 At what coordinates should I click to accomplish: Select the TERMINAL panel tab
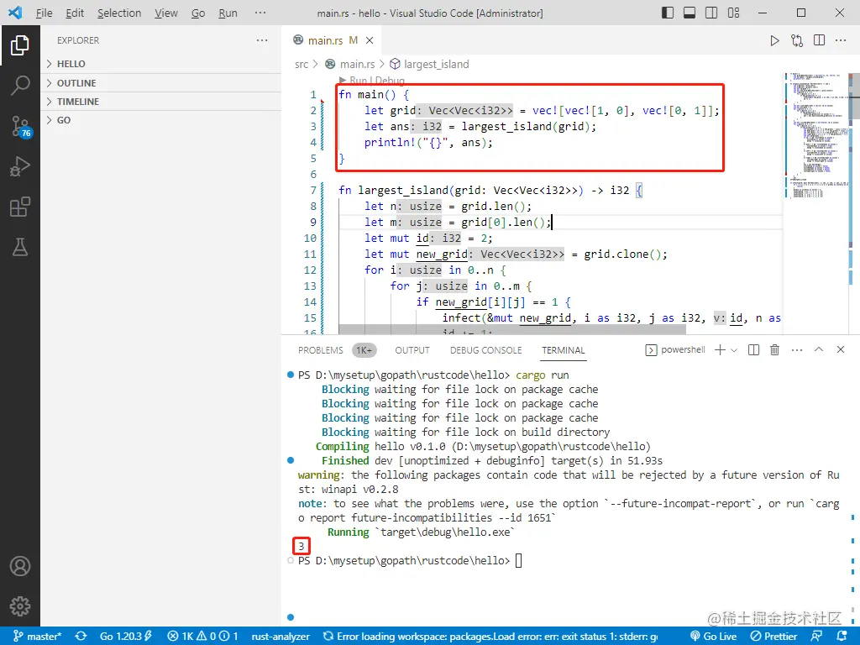[564, 350]
